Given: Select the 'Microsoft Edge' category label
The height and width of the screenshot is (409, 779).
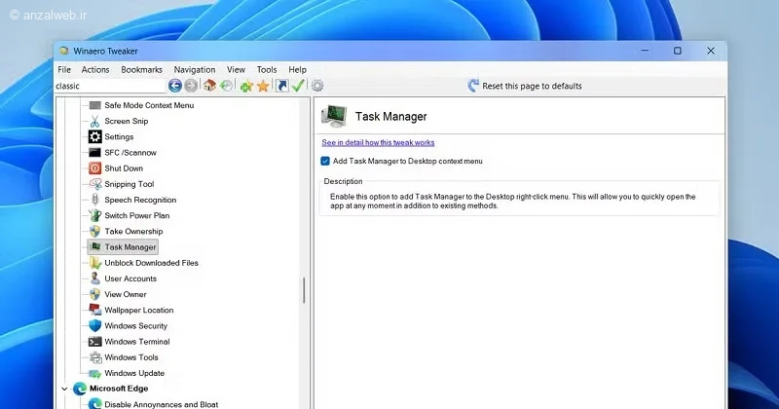Looking at the screenshot, I should 118,389.
